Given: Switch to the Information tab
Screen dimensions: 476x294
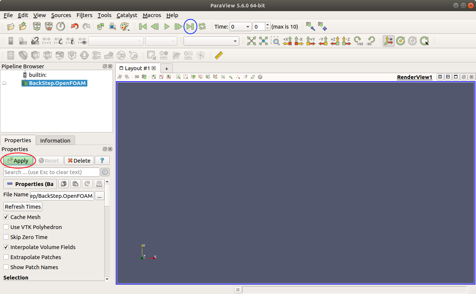Looking at the screenshot, I should [55, 140].
